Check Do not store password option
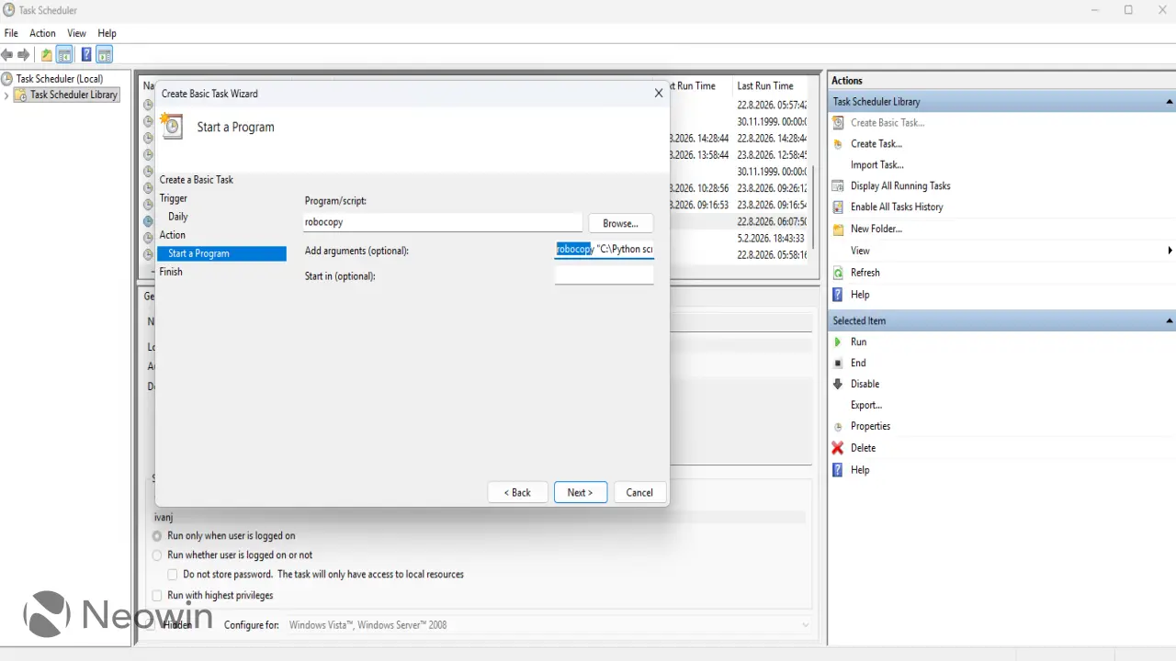Image resolution: width=1176 pixels, height=661 pixels. click(173, 575)
